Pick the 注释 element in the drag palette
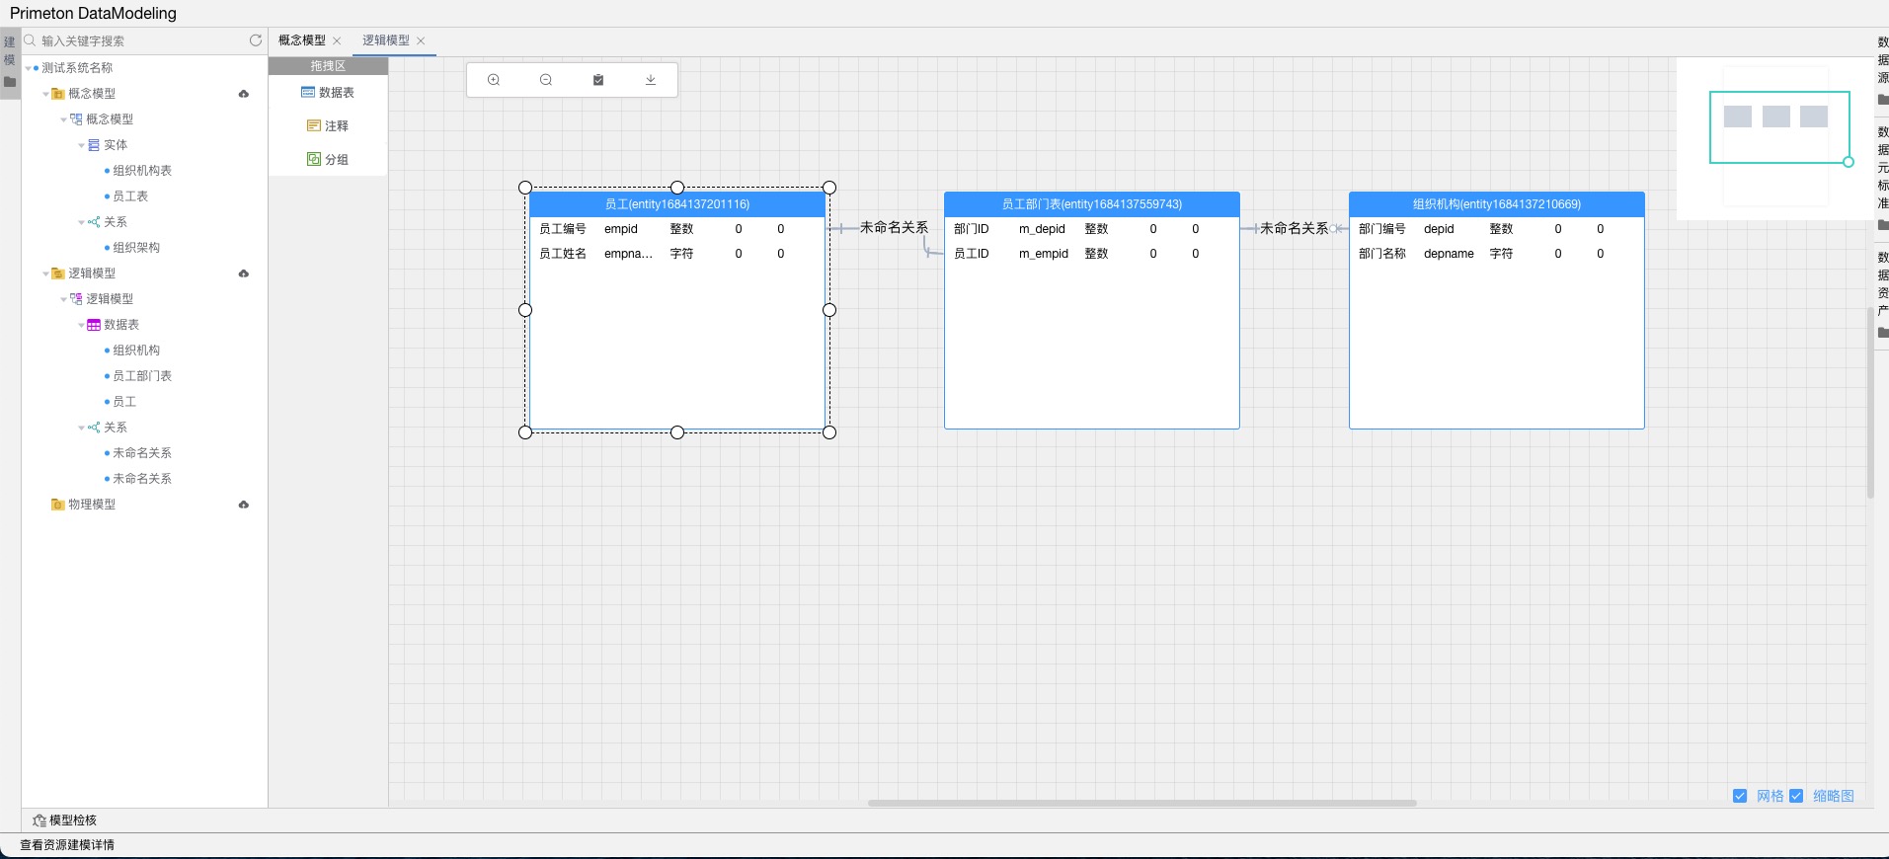The image size is (1889, 859). click(x=328, y=126)
